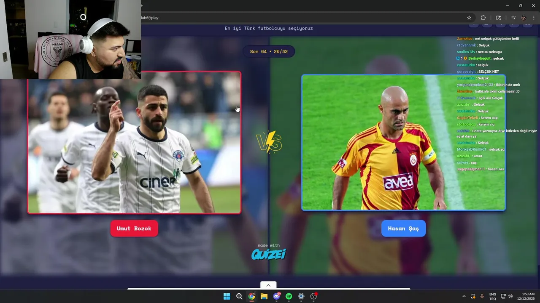Click chat message 'kerem a q' by redappleqq
Viewport: 540px width, 303px height.
(475, 124)
